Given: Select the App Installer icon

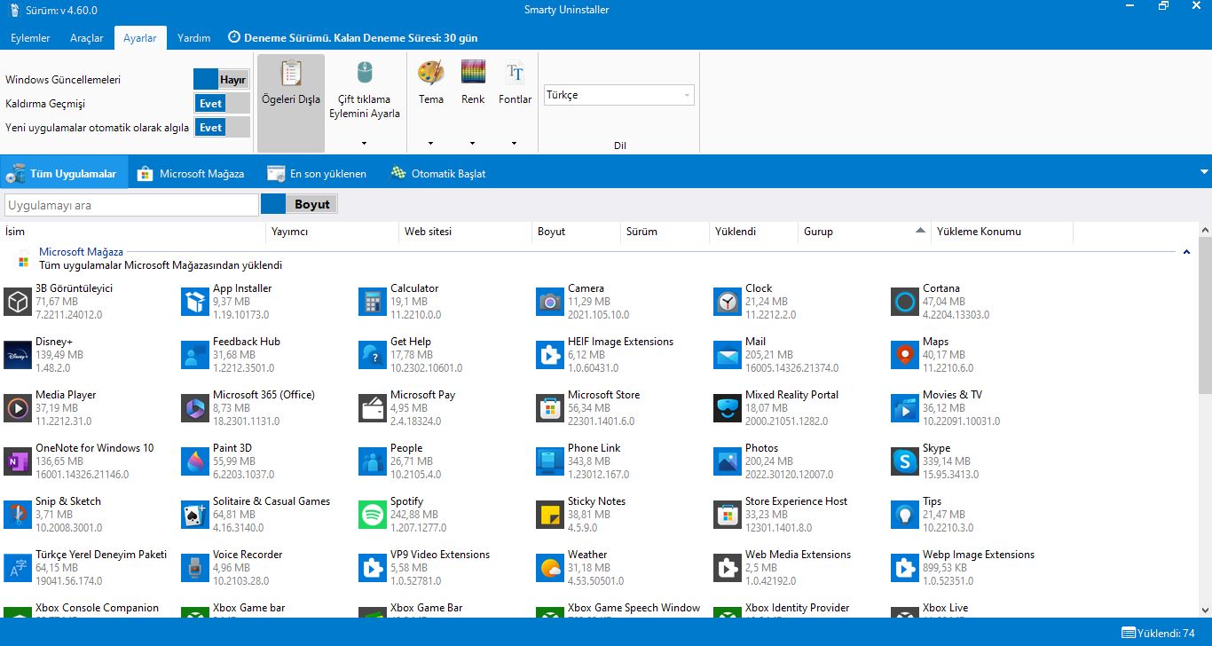Looking at the screenshot, I should (195, 302).
